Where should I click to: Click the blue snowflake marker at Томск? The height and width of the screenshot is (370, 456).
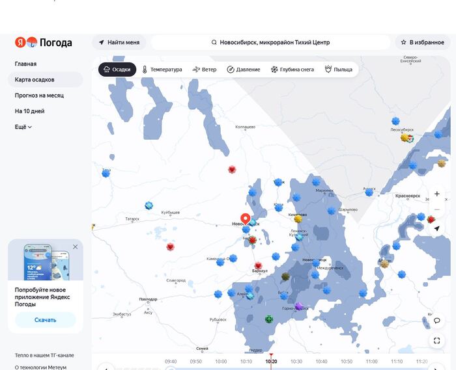pyautogui.click(x=278, y=182)
